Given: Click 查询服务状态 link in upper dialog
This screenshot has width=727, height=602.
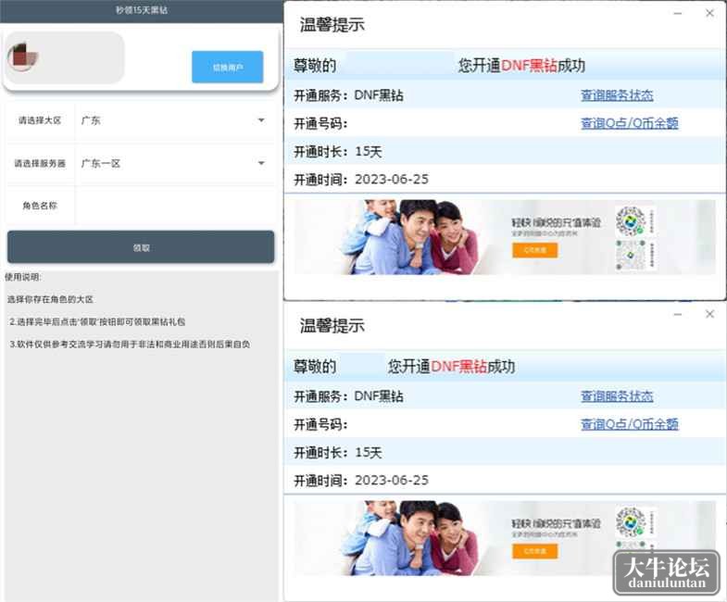Looking at the screenshot, I should coord(617,95).
